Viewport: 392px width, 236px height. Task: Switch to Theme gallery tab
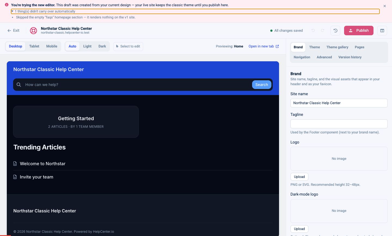pyautogui.click(x=337, y=47)
